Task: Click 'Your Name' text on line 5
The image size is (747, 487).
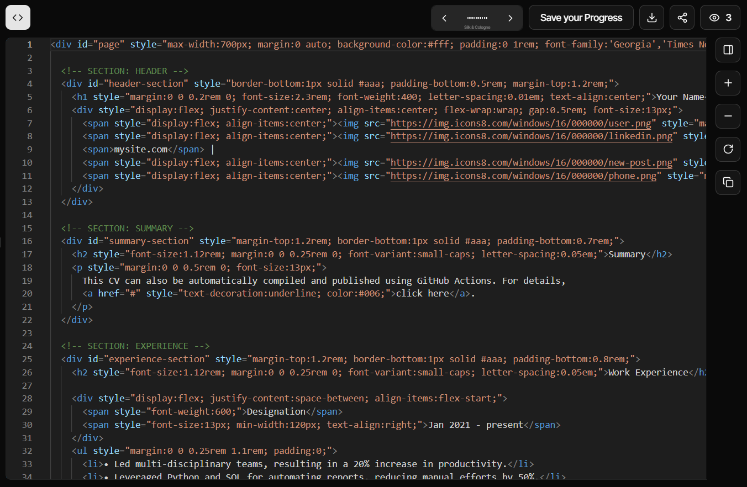Action: point(680,97)
